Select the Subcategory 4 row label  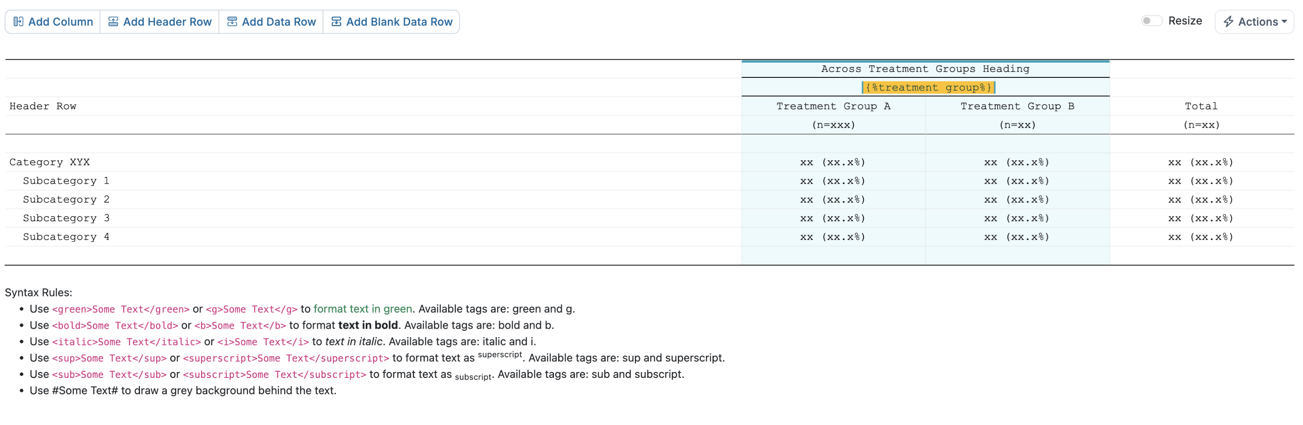point(66,237)
